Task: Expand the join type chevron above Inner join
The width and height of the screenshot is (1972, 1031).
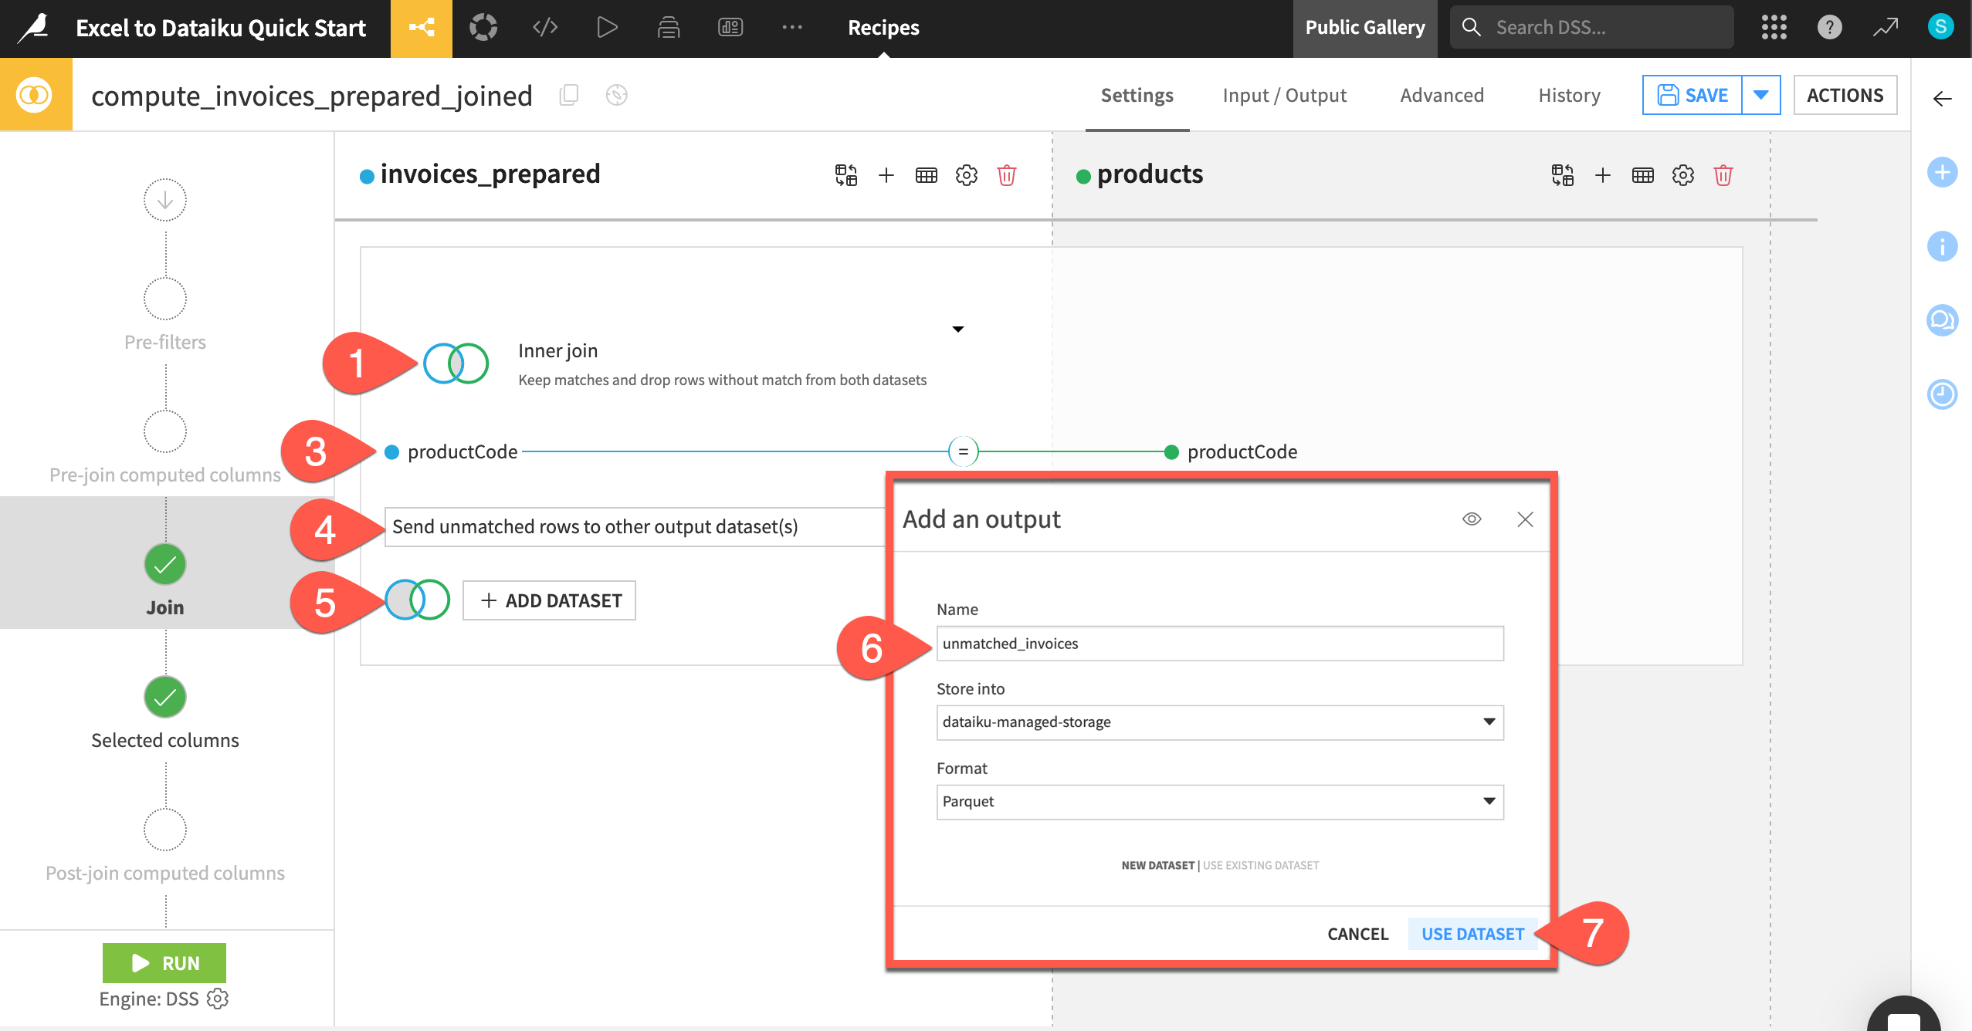Action: 957,329
